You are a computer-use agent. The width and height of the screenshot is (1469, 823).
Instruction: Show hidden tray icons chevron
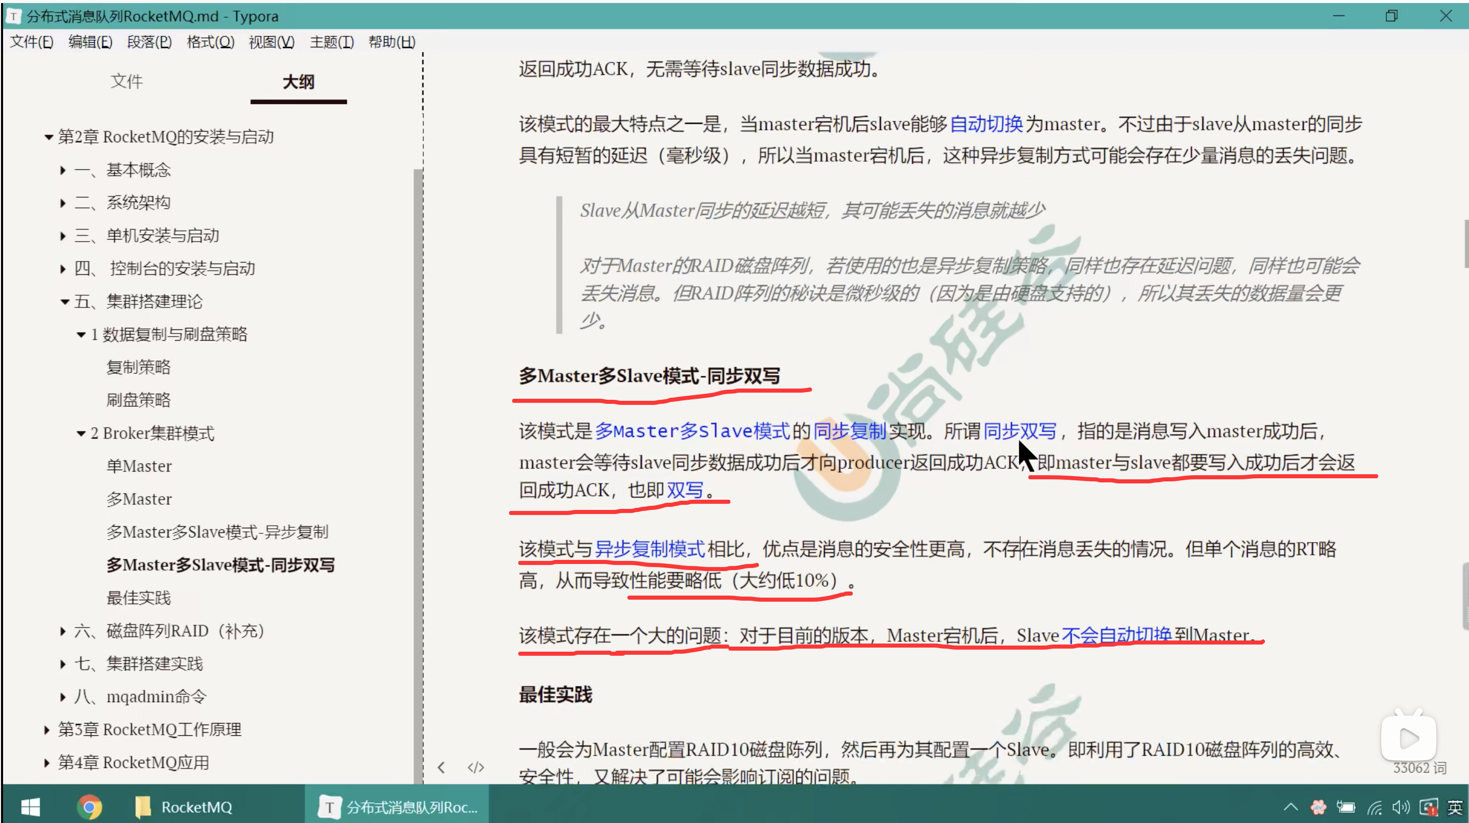click(1290, 807)
